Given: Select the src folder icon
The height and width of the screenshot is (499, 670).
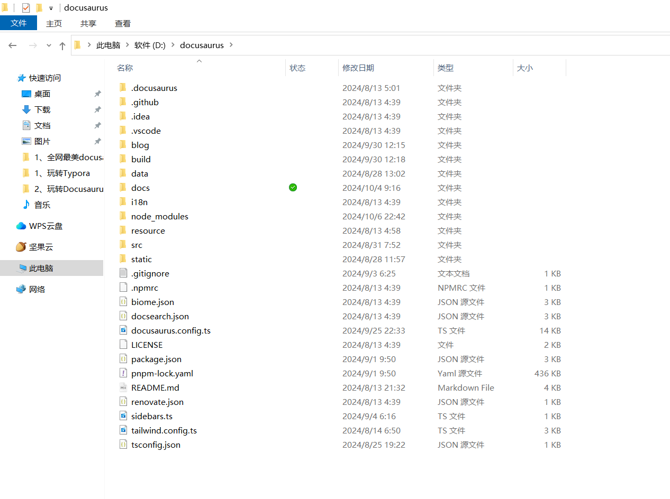Looking at the screenshot, I should click(123, 244).
